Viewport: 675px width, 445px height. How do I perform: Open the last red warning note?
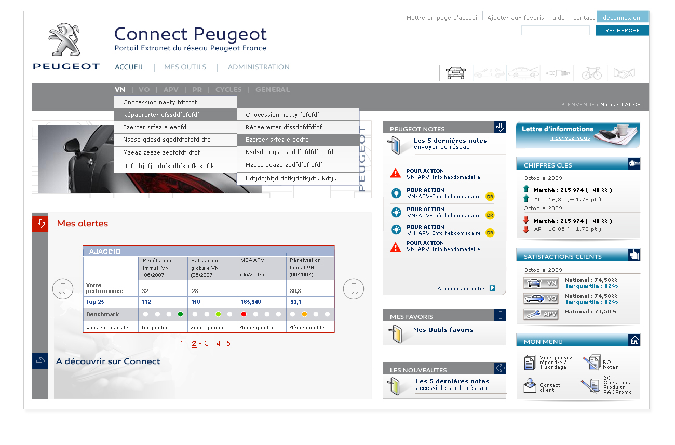pyautogui.click(x=396, y=247)
